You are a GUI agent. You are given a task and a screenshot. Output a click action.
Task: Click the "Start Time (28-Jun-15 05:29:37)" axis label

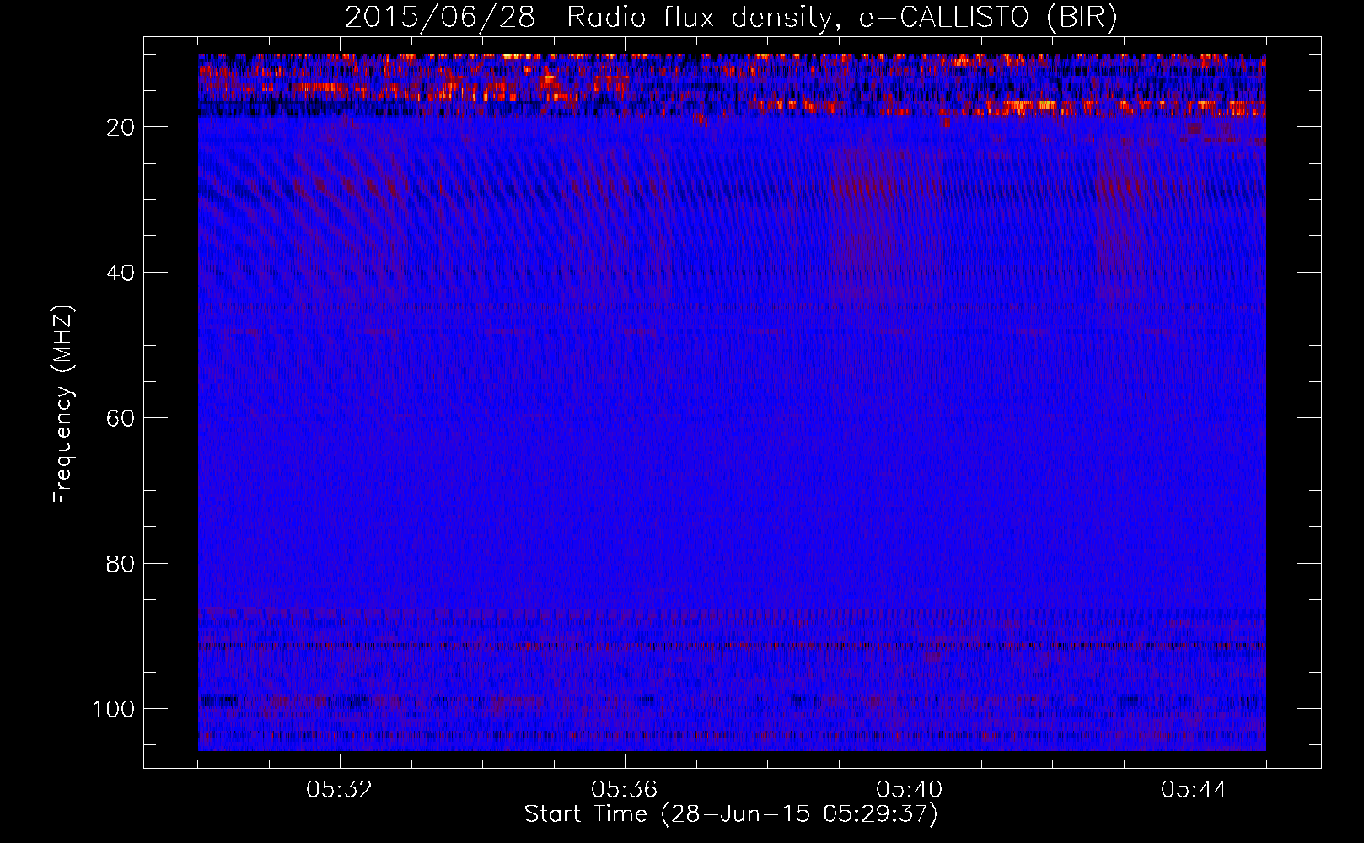click(731, 814)
